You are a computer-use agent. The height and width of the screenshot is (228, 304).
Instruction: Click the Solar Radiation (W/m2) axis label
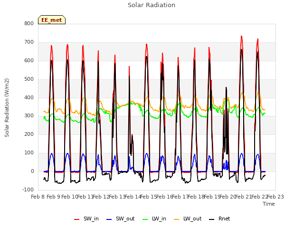(7, 108)
